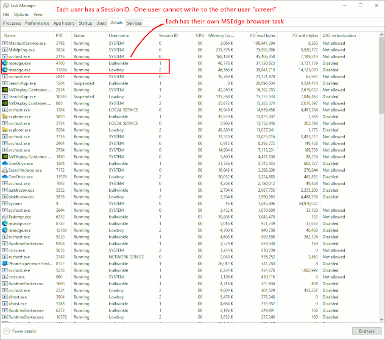Sort by the Memory column header

pos(221,35)
